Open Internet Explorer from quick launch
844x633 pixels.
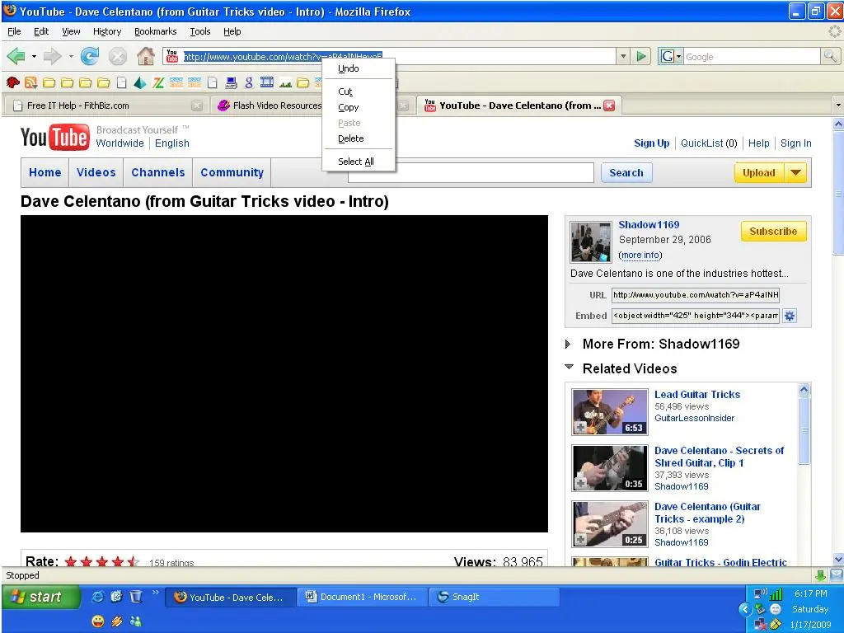[98, 597]
